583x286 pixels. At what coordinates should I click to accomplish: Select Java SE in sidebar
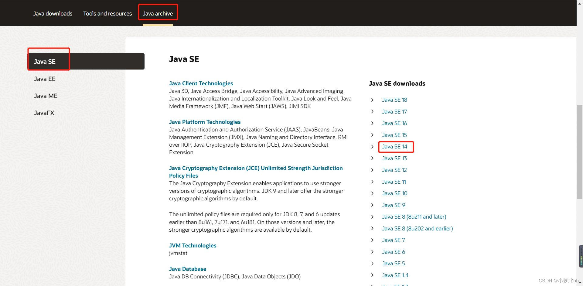point(86,61)
